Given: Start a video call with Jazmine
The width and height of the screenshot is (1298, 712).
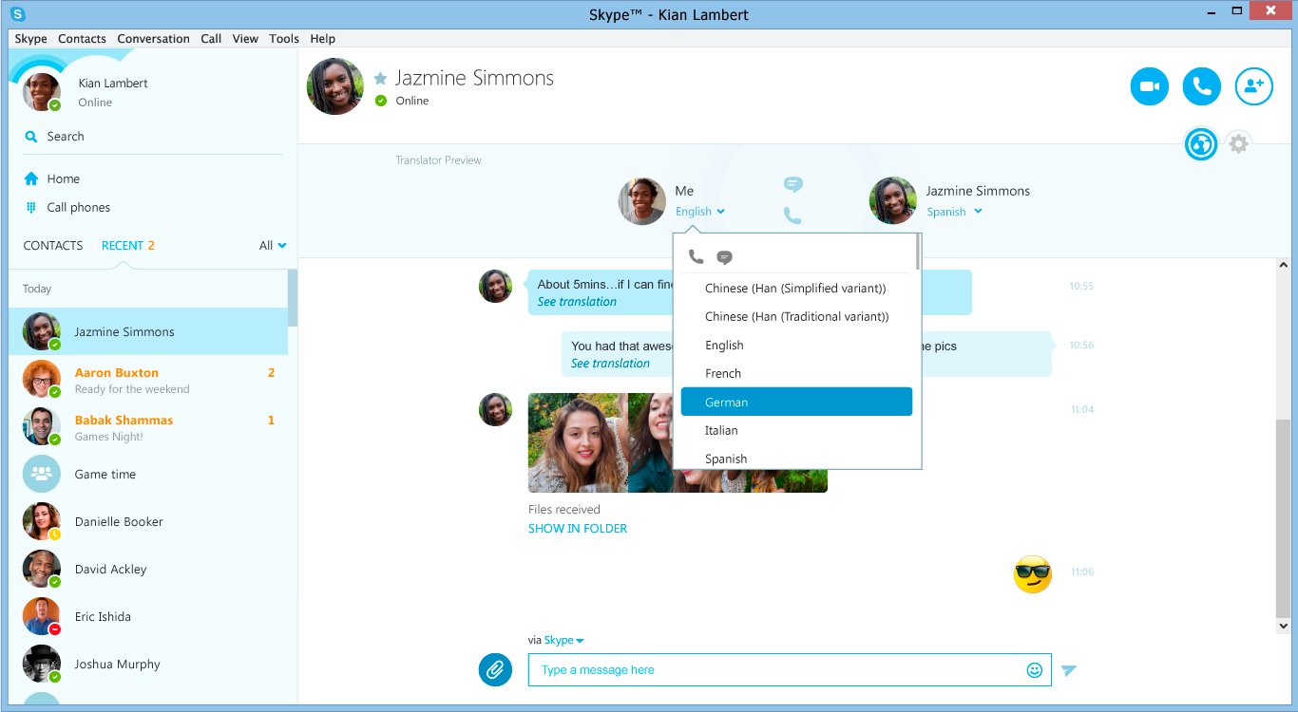Looking at the screenshot, I should click(x=1149, y=86).
